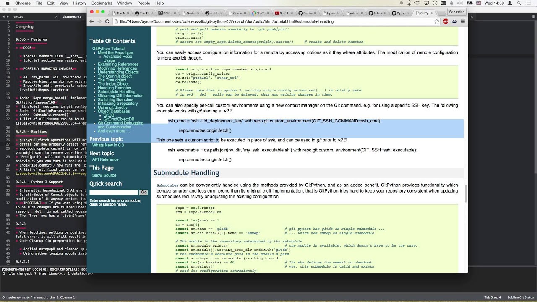This screenshot has height=302, width=537.
Task: Open the View menu
Action: [64, 3]
